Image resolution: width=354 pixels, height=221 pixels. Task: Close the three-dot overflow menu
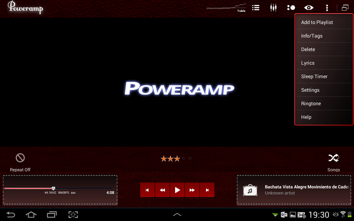(x=327, y=8)
